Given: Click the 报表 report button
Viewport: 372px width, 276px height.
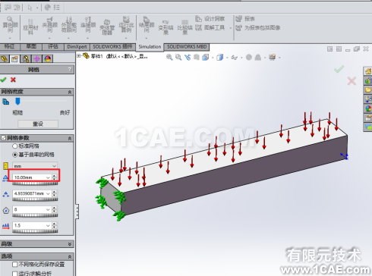Looking at the screenshot, I should (x=245, y=19).
